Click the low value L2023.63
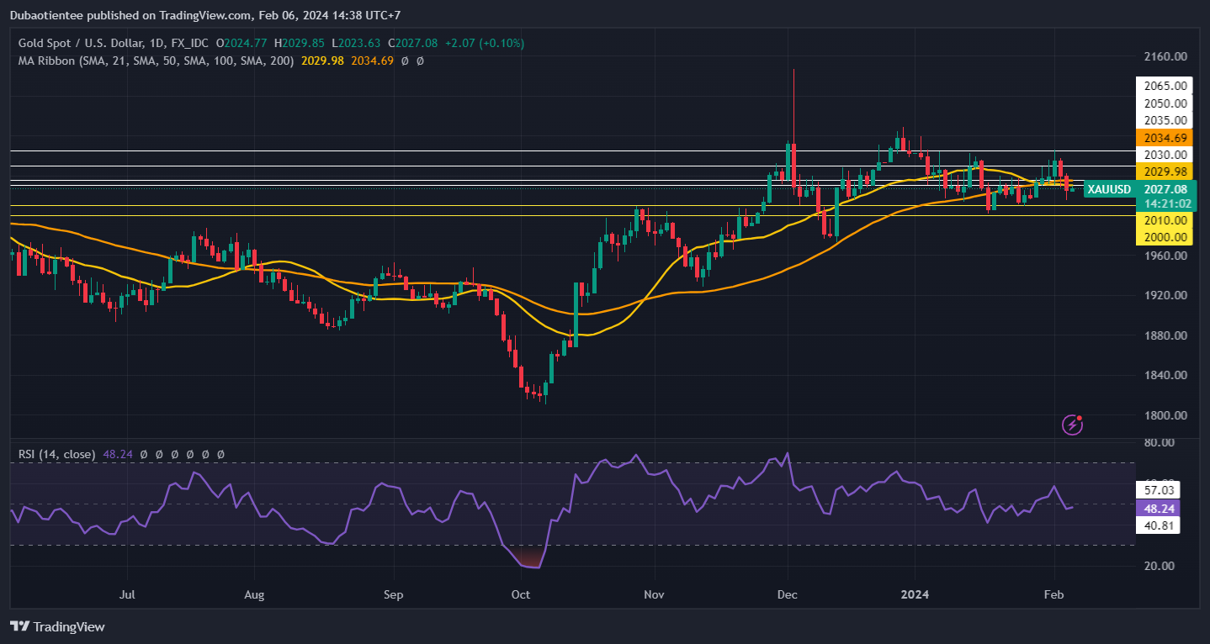Screen dimensions: 1210x644 click(x=355, y=43)
